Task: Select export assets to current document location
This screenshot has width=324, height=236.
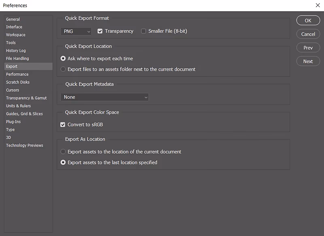Action: 64,152
